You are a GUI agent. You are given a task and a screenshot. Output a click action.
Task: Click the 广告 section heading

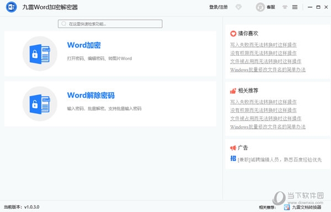pos(243,147)
